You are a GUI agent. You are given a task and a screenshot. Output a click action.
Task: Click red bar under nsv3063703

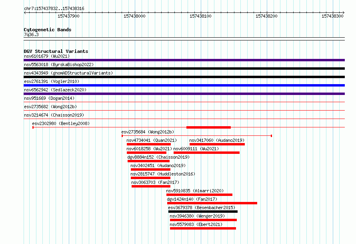pos(151,186)
